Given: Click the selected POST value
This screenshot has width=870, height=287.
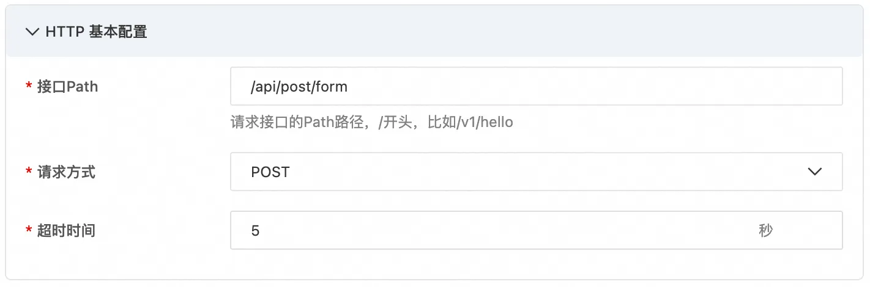Looking at the screenshot, I should 270,172.
